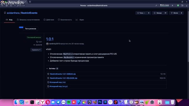The width and height of the screenshot is (189, 106).
Task: Open vandroiy2013 author profile link
Action: click(54, 44)
